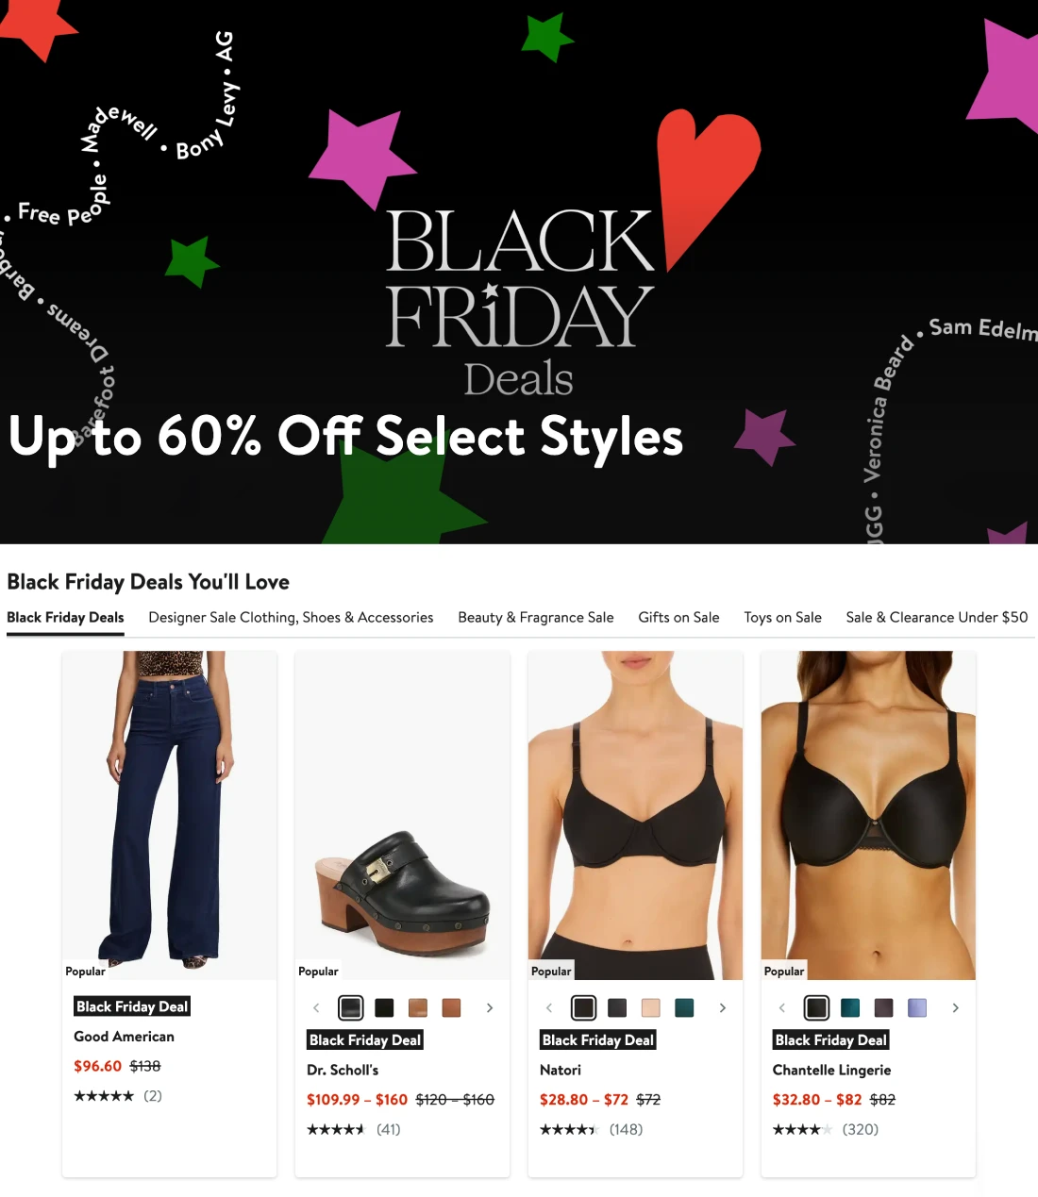
Task: Show next Chantelle Lingerie color swatches
Action: click(955, 1008)
